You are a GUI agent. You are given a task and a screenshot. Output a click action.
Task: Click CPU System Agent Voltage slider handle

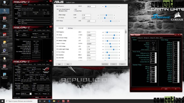(113, 50)
